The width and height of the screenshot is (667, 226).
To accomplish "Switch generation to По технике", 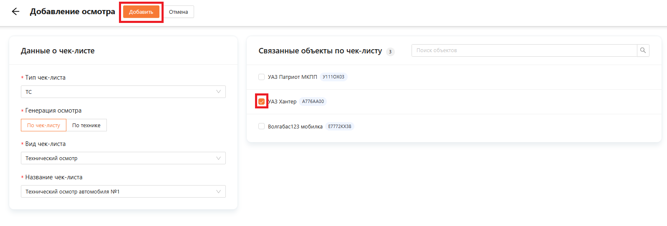I will coord(86,125).
